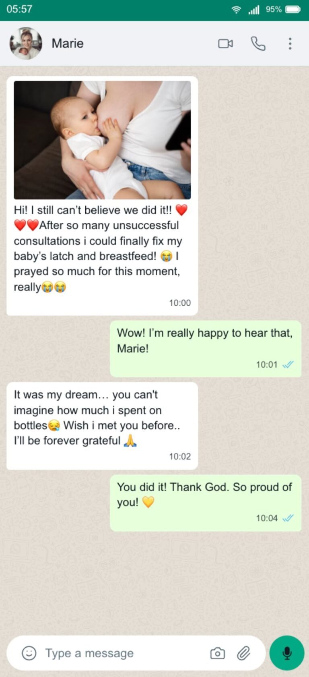Tap the "Wow! I'm really happy" message

point(205,340)
